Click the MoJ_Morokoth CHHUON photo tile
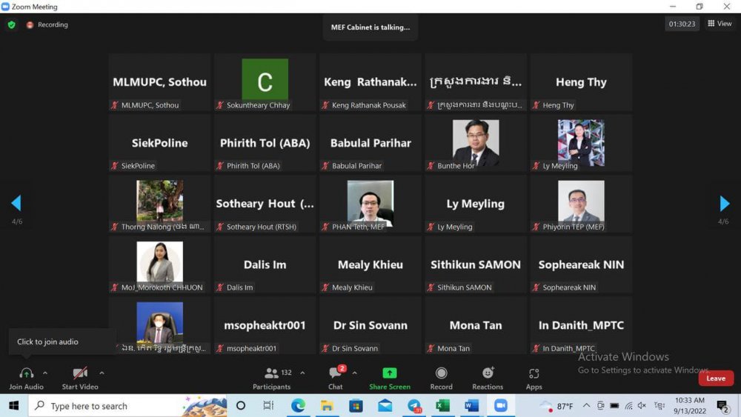This screenshot has height=417, width=741. [x=160, y=264]
